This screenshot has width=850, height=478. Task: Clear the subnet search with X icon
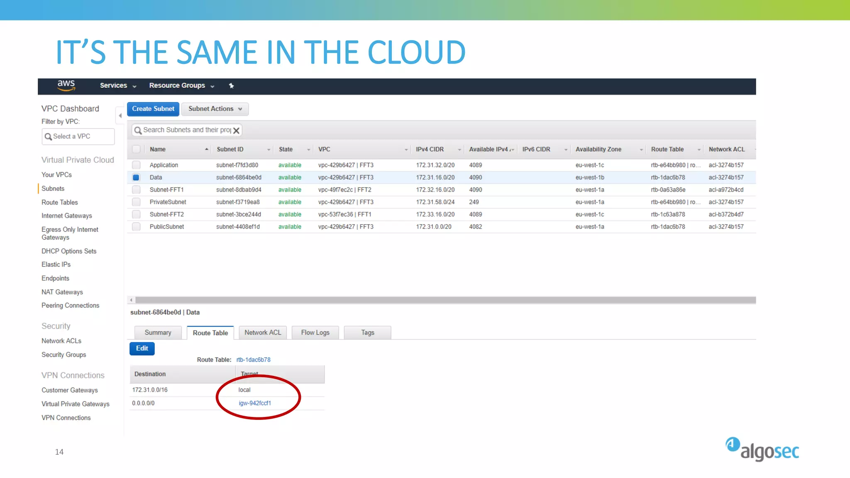point(237,131)
